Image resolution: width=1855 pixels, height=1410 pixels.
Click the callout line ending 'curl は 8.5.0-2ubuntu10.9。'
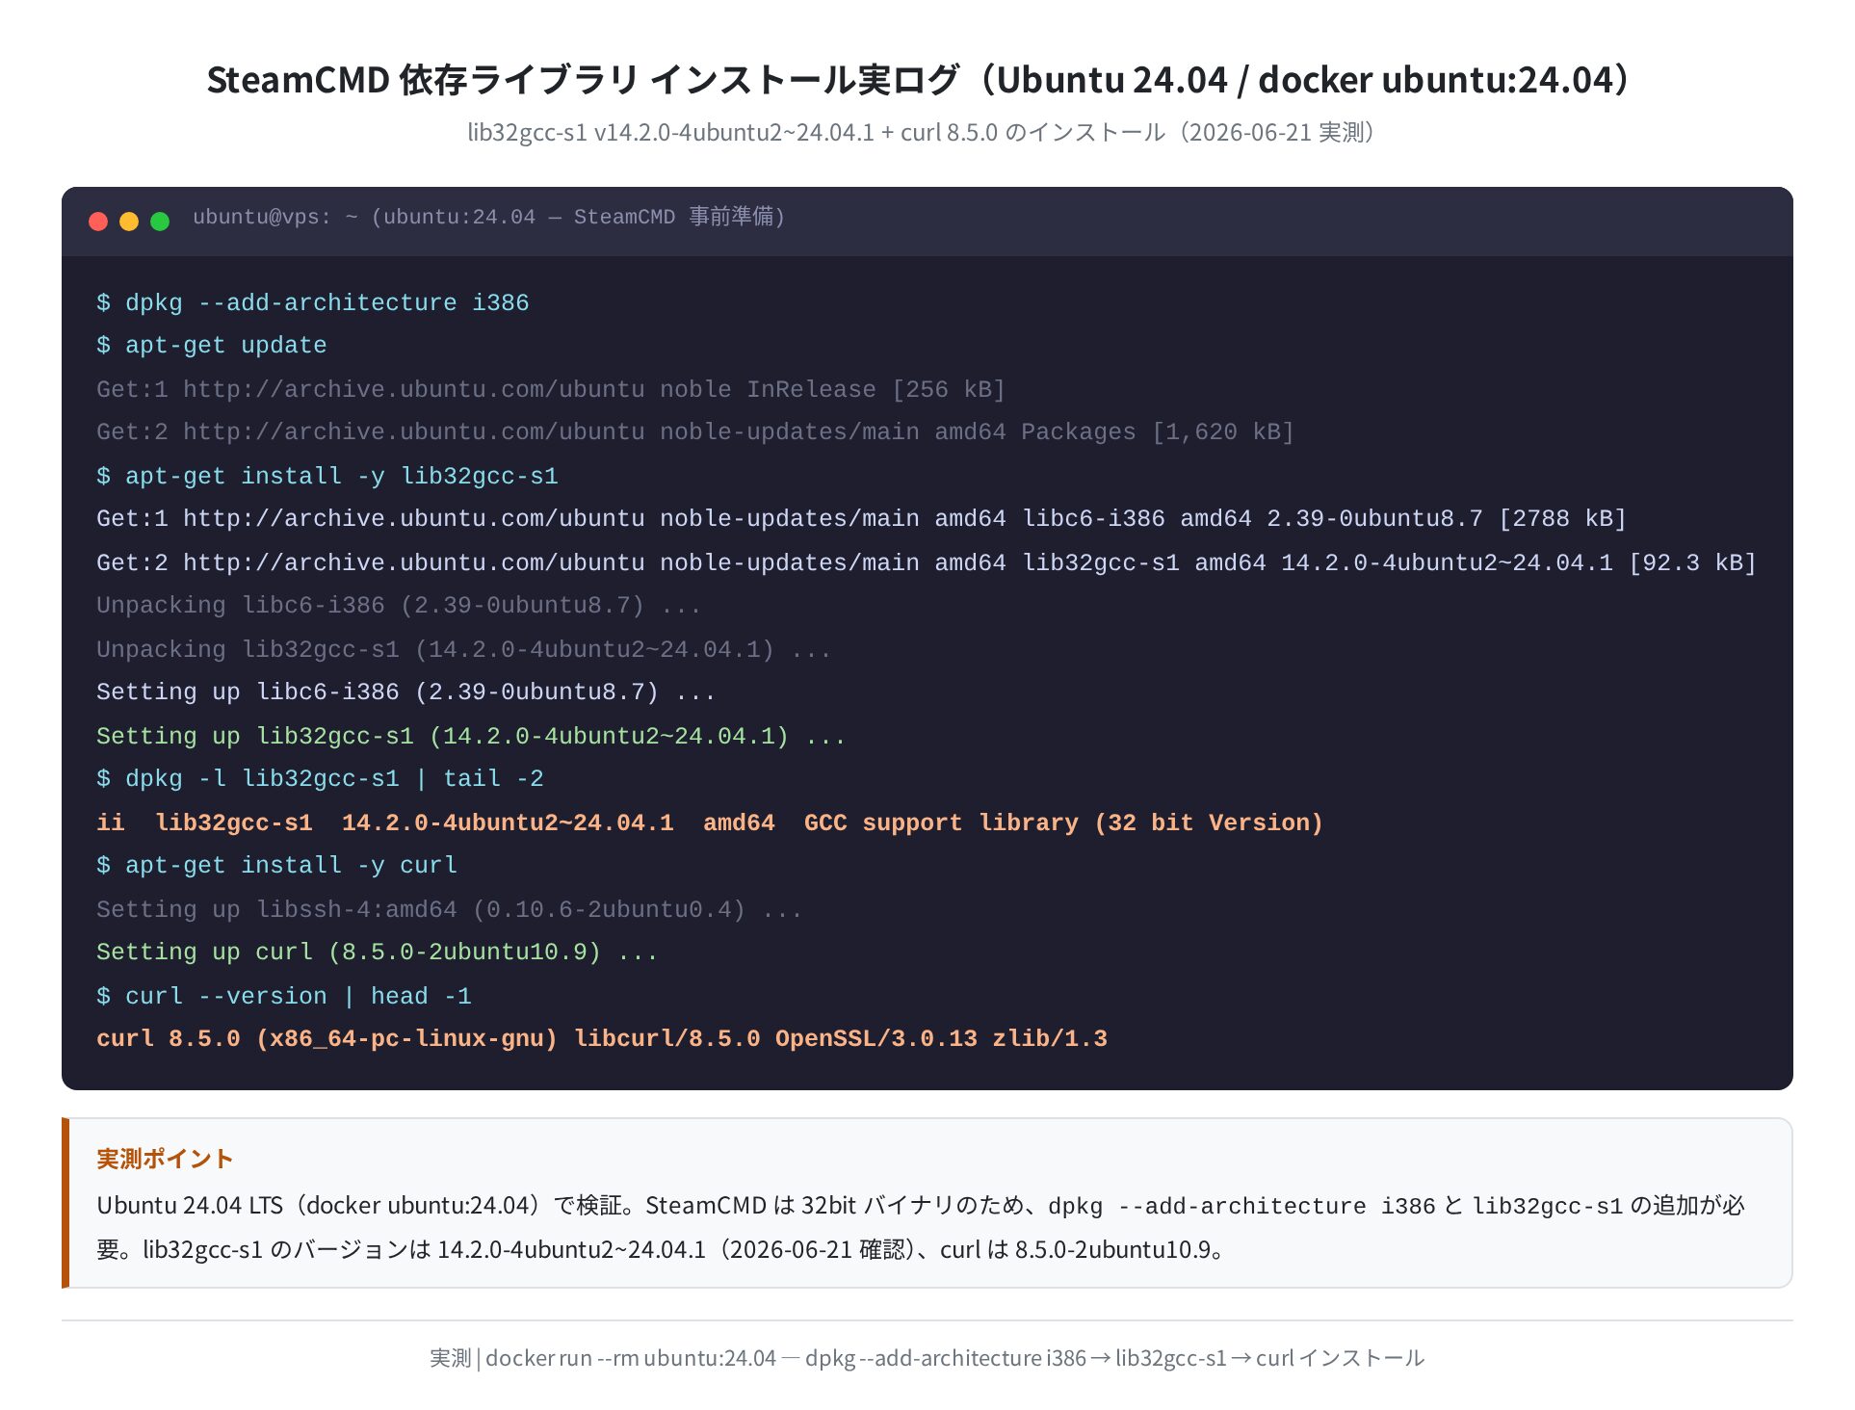661,1249
